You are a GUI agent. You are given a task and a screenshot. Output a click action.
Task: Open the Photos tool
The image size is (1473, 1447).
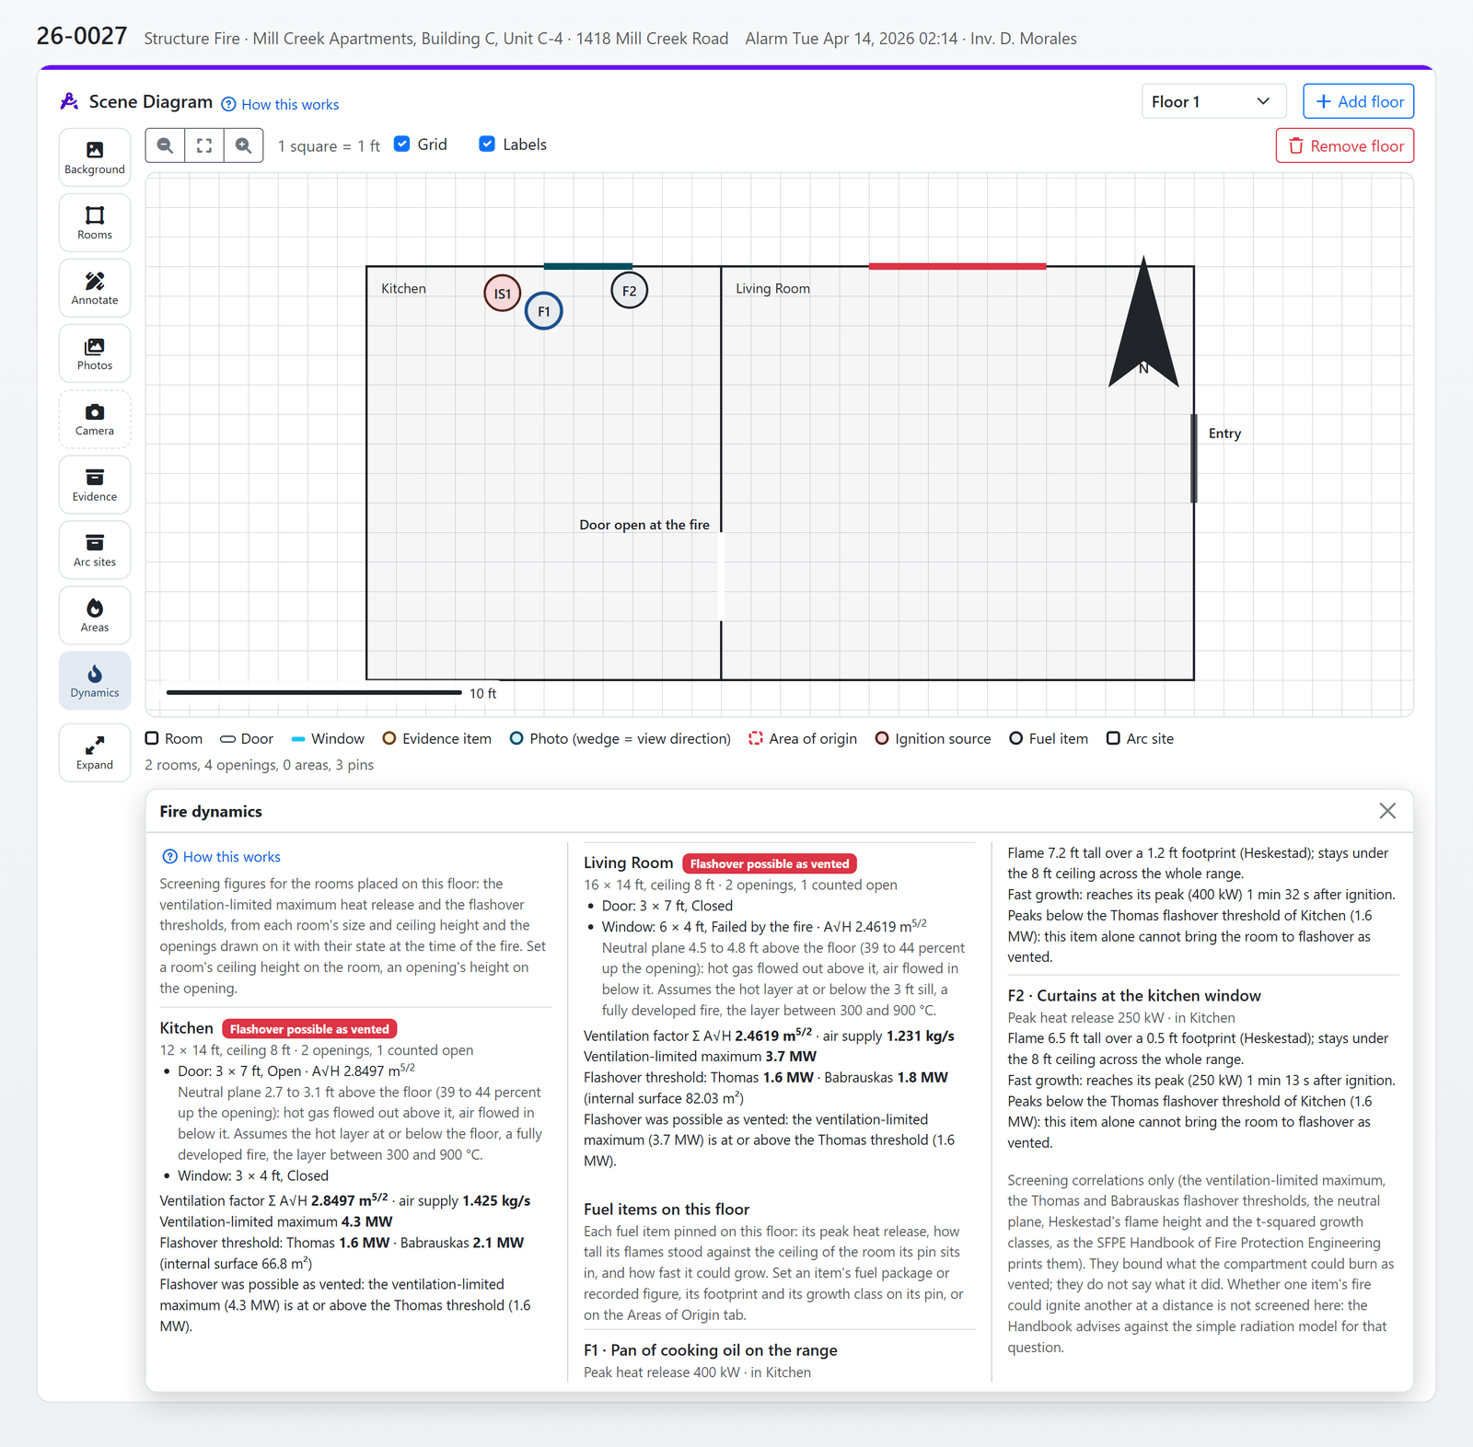click(95, 353)
